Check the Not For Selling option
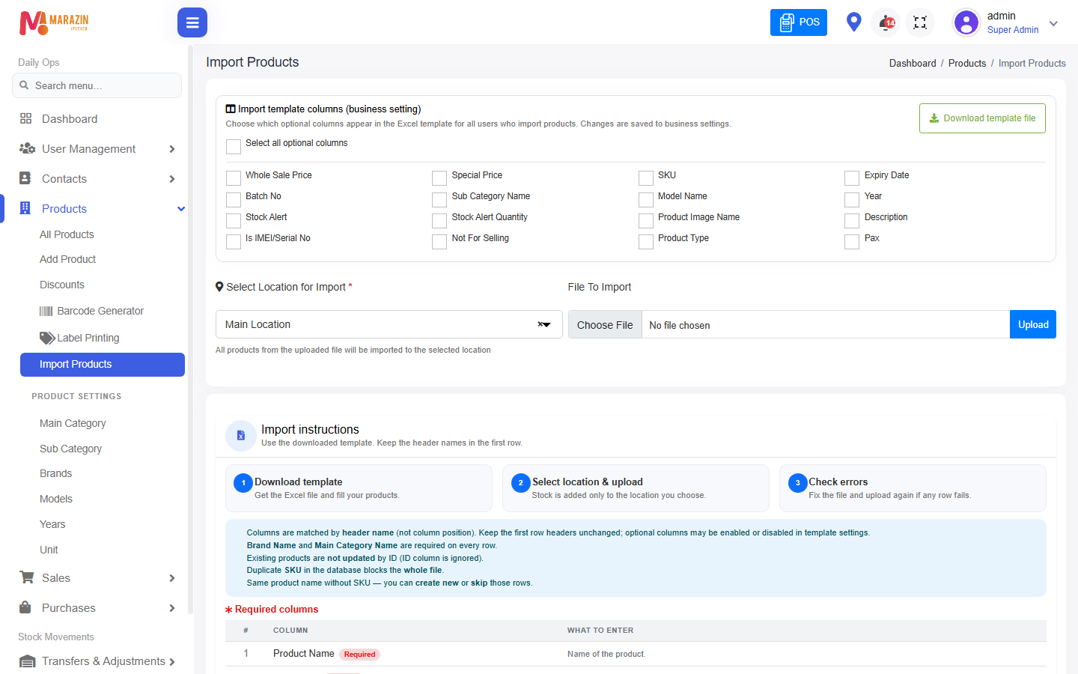The height and width of the screenshot is (674, 1078). click(439, 241)
